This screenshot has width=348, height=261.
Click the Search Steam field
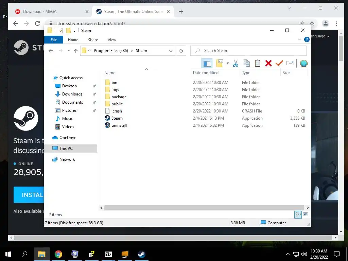(248, 51)
